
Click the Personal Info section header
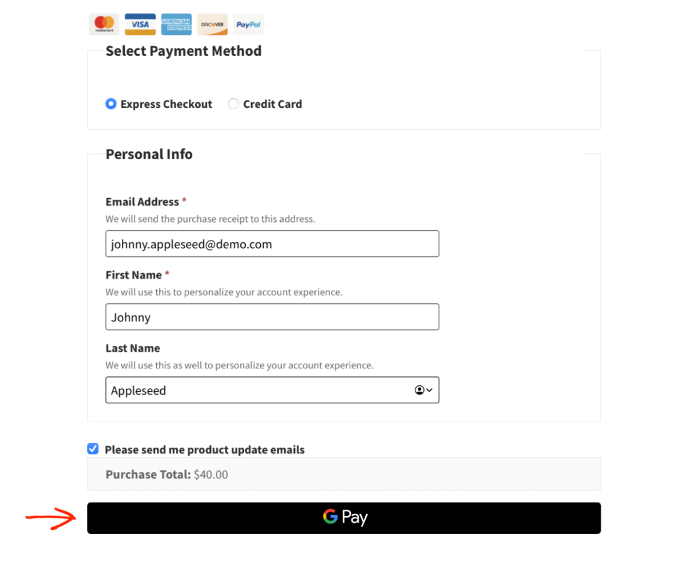[149, 154]
